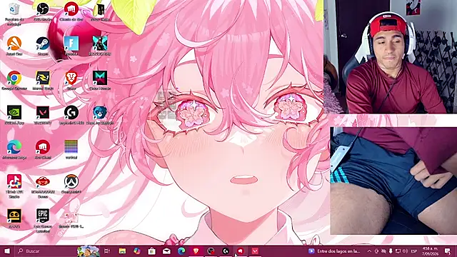Launch Overwatch from the desktop

point(71,184)
